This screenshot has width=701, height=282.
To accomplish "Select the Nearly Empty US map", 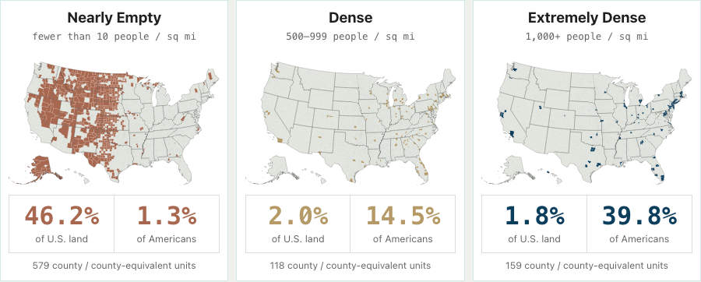I will [x=114, y=123].
